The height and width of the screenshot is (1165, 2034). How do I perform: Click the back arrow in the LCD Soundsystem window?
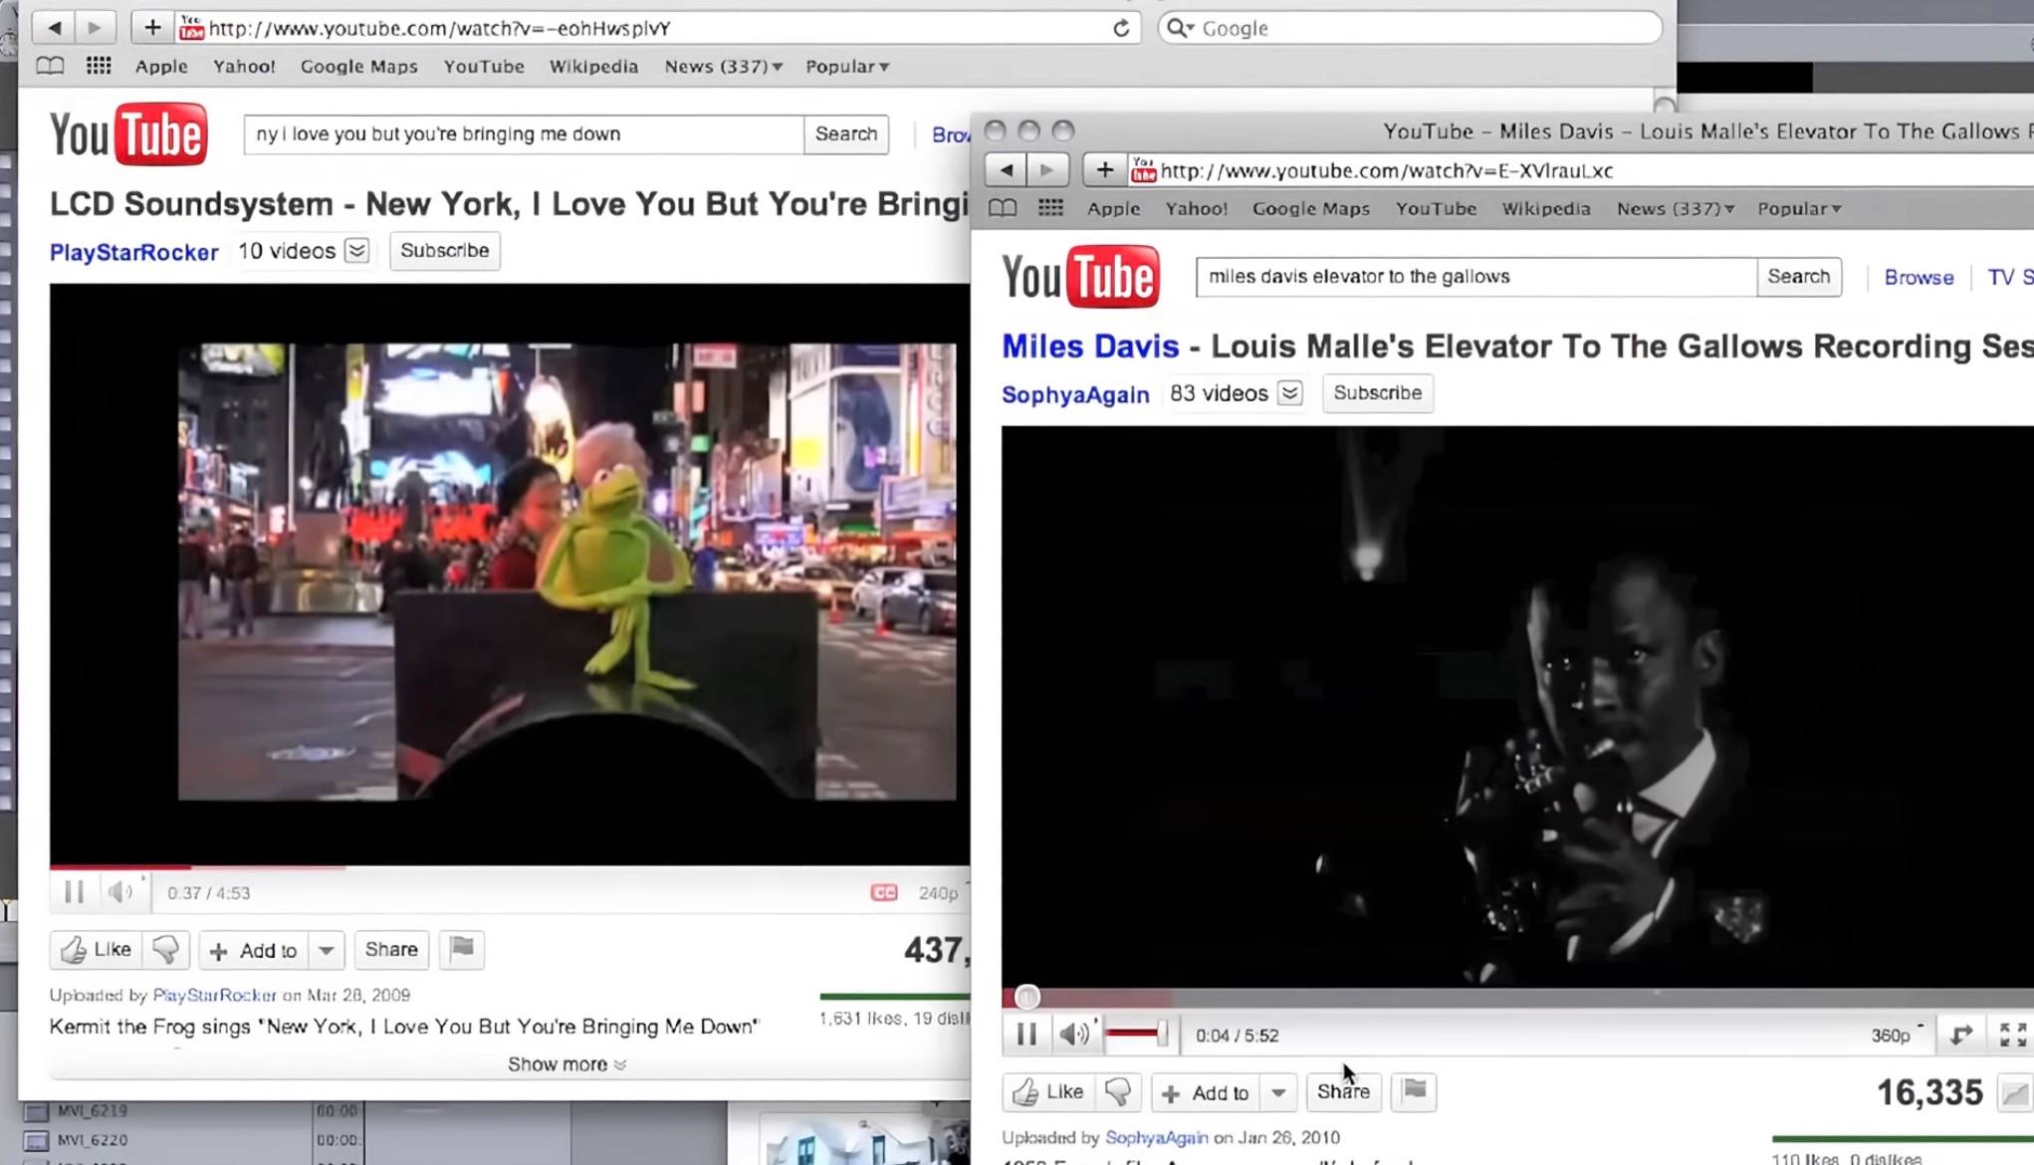tap(55, 27)
